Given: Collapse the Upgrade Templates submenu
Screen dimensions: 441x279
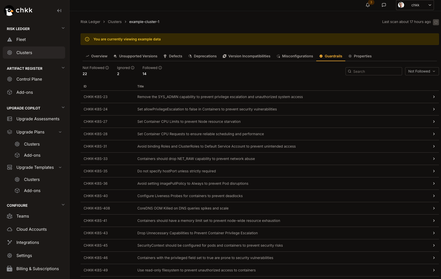Looking at the screenshot, I should click(x=60, y=167).
